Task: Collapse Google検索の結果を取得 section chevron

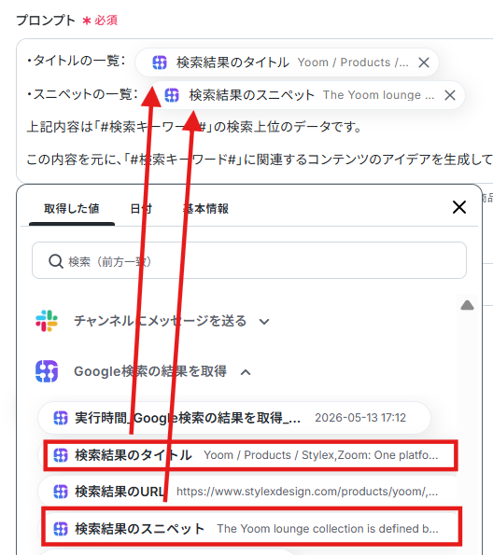Action: [246, 372]
